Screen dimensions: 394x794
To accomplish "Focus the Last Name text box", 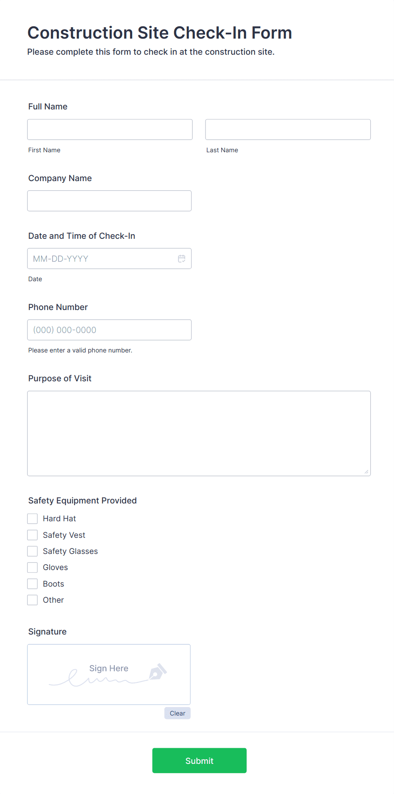I will pyautogui.click(x=288, y=129).
